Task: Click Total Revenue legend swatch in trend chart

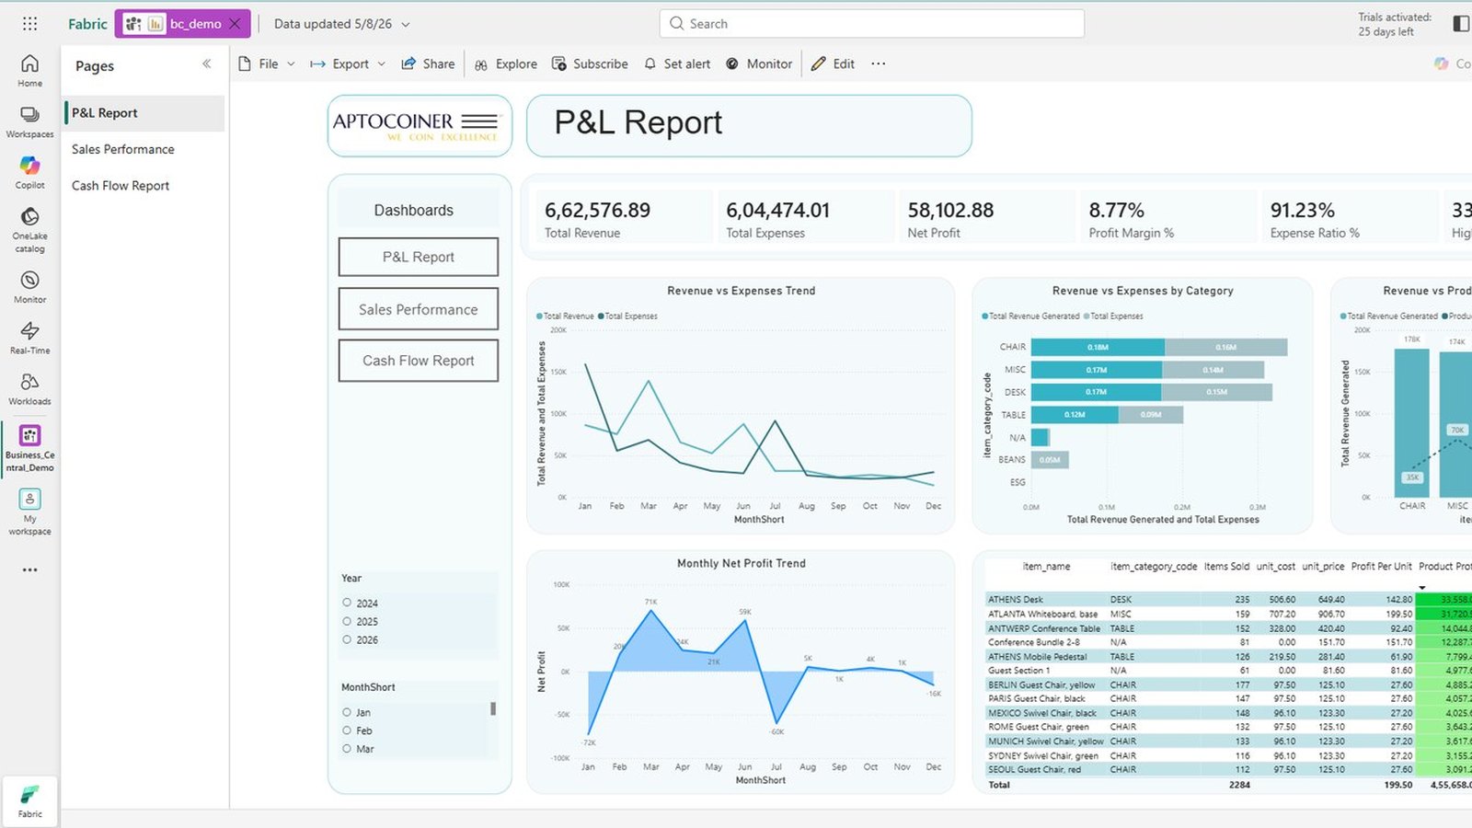Action: (x=540, y=316)
